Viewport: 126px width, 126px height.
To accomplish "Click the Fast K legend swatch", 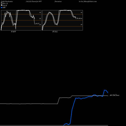I will pos(2,5).
